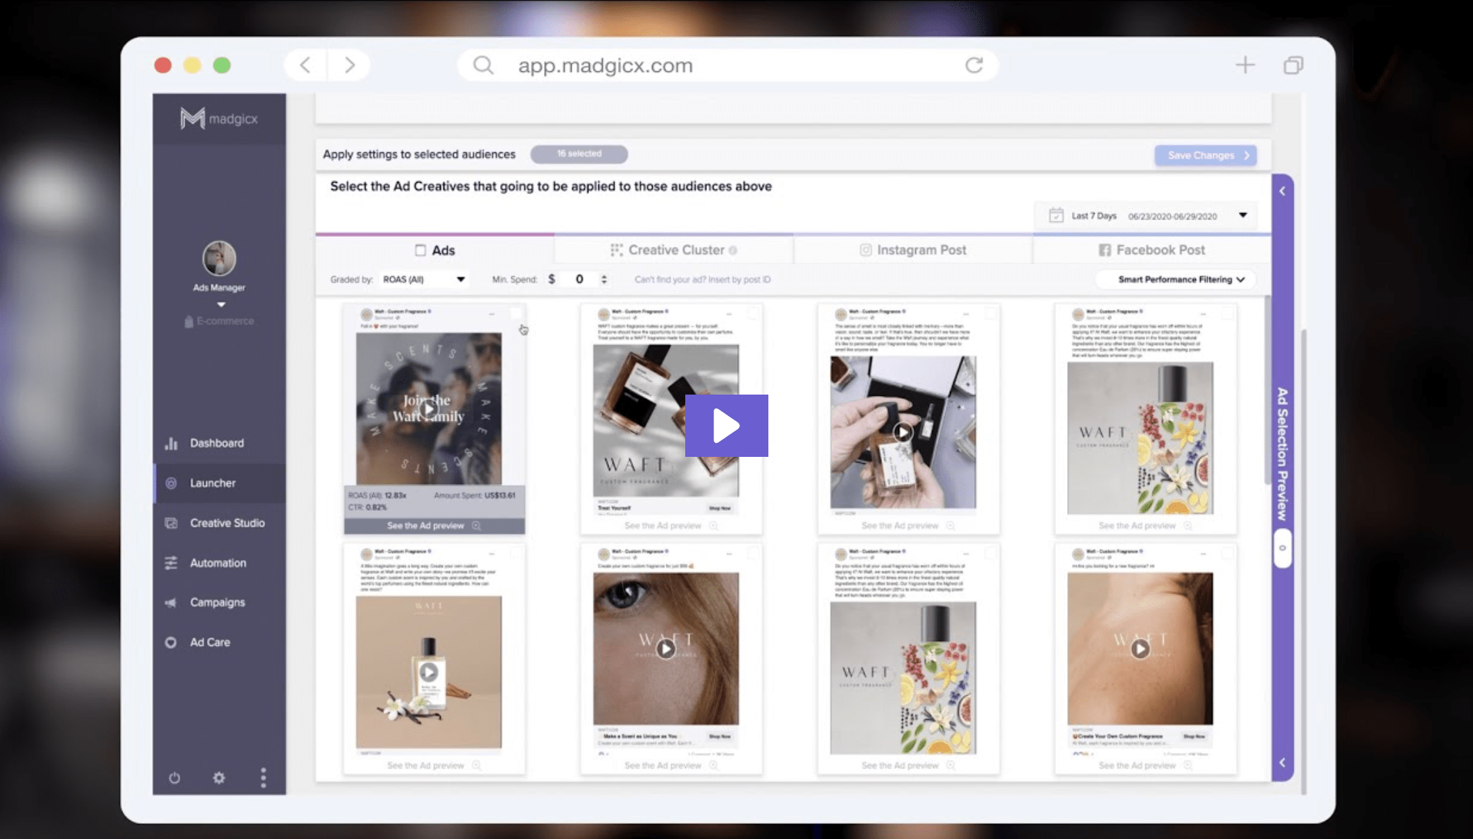Reload the page in browser bar
Image resolution: width=1473 pixels, height=839 pixels.
click(974, 65)
